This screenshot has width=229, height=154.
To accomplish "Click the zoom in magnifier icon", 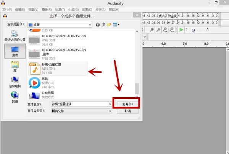I will tap(152, 30).
